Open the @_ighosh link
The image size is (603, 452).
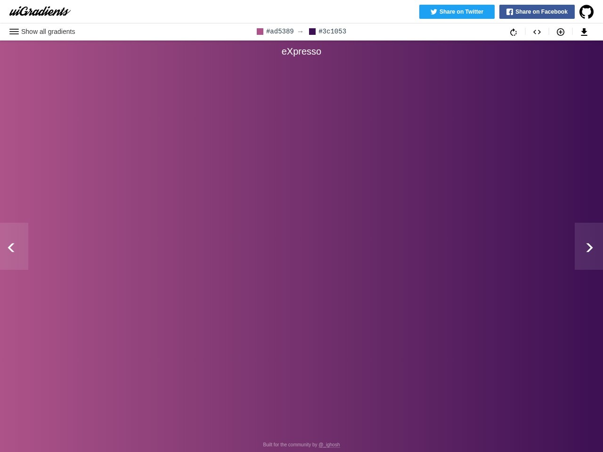pos(329,444)
